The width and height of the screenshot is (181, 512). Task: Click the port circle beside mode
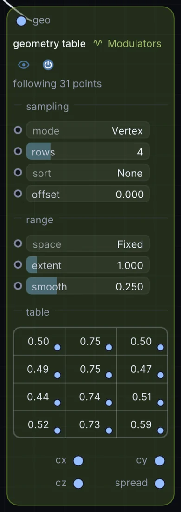(18, 130)
